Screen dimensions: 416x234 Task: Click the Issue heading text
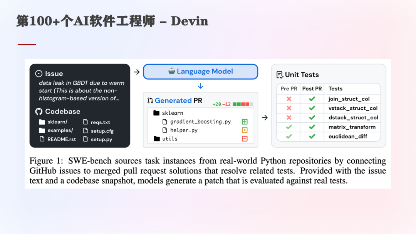coord(54,74)
